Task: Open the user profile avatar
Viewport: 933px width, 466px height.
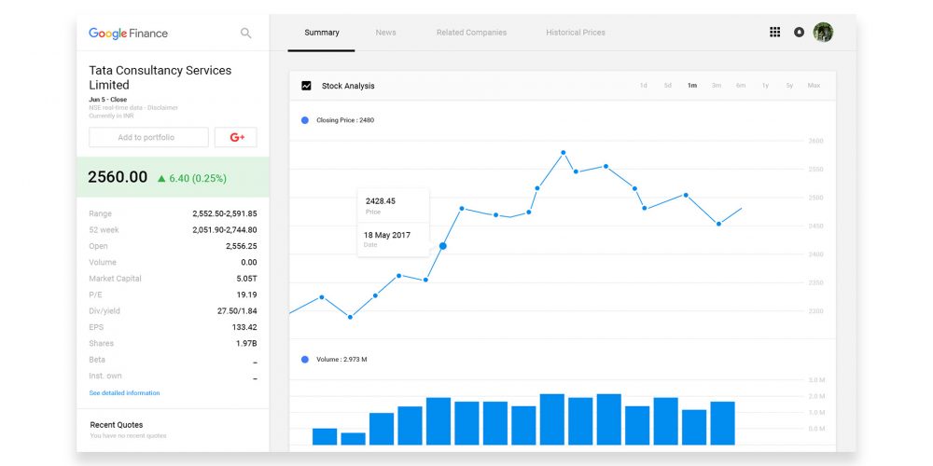Action: point(823,32)
